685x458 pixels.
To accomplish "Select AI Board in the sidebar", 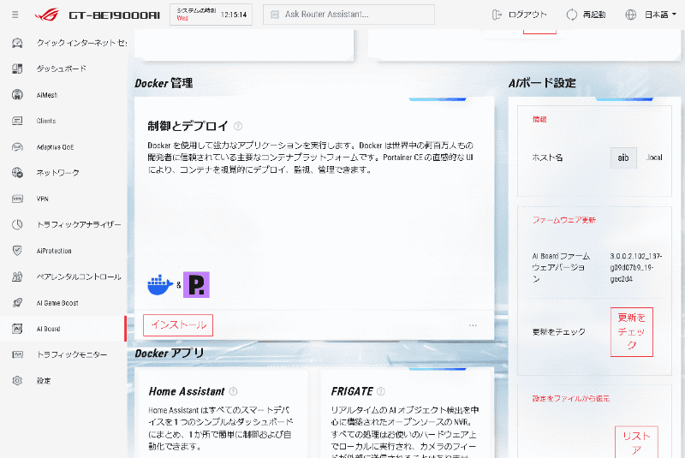I will coord(48,329).
